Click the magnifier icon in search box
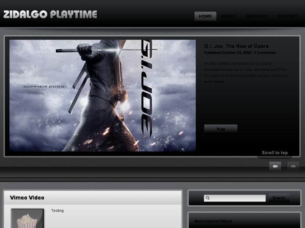The image size is (305, 228). click(208, 198)
